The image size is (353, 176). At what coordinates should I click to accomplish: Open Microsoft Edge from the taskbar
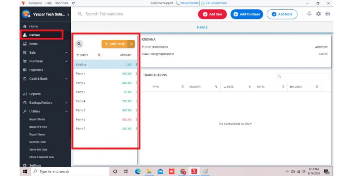(138, 171)
